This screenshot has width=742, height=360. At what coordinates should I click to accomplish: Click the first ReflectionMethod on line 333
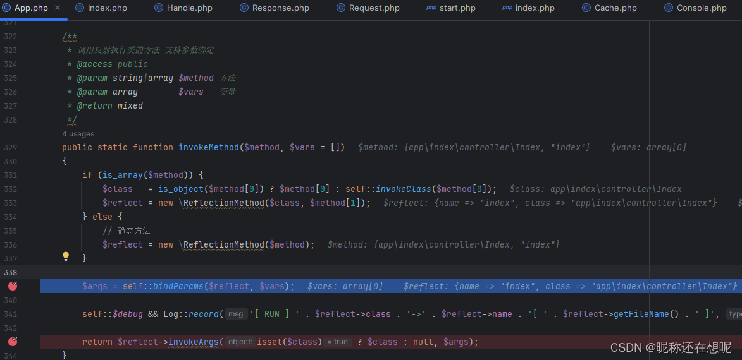click(x=223, y=203)
